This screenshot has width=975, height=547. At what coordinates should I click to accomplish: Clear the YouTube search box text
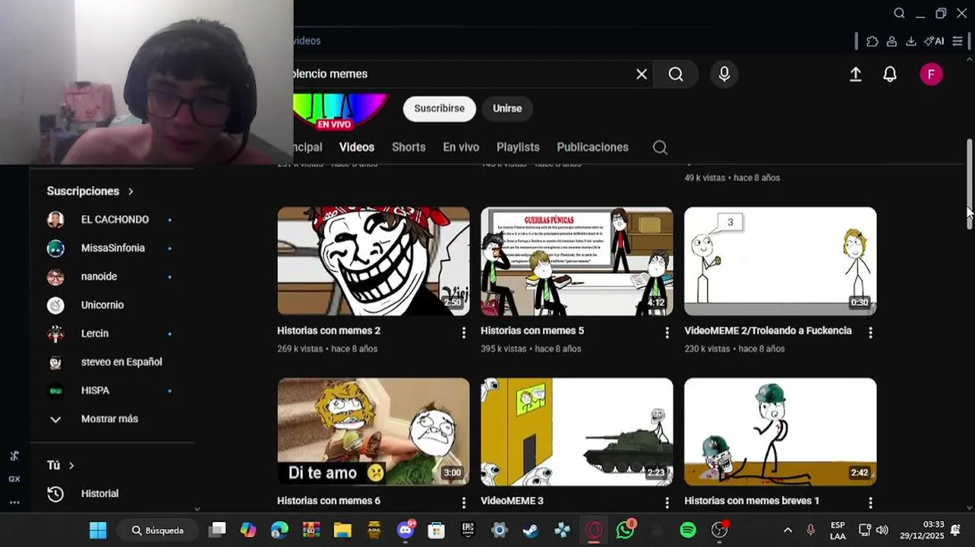coord(642,74)
